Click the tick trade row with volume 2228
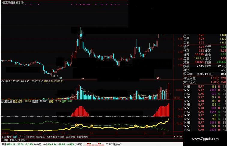 click(x=205, y=130)
